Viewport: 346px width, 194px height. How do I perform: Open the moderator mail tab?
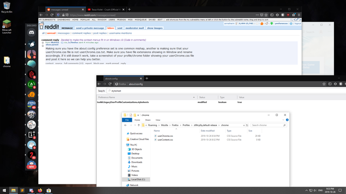point(135,28)
